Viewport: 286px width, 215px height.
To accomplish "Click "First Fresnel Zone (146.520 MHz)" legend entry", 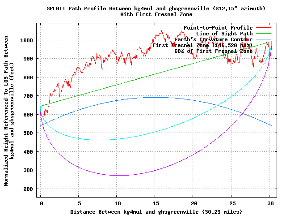I will pos(202,45).
